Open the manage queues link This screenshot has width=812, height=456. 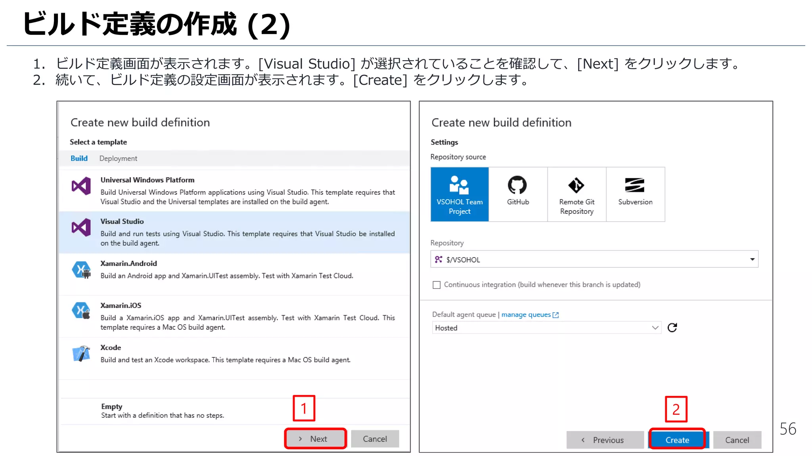tap(526, 315)
